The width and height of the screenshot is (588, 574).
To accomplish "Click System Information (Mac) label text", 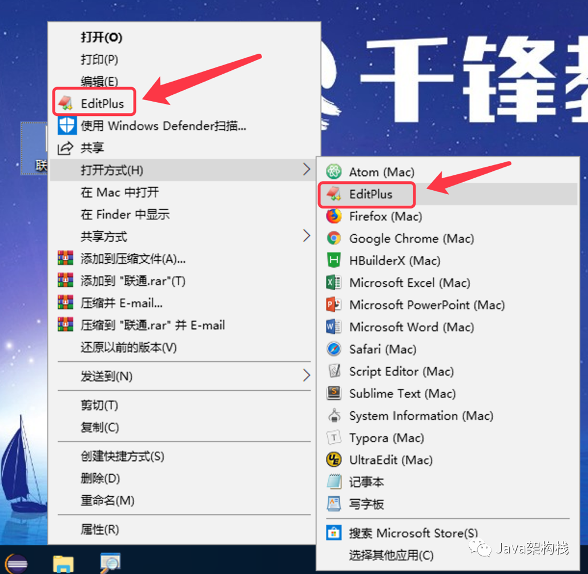I will point(421,415).
